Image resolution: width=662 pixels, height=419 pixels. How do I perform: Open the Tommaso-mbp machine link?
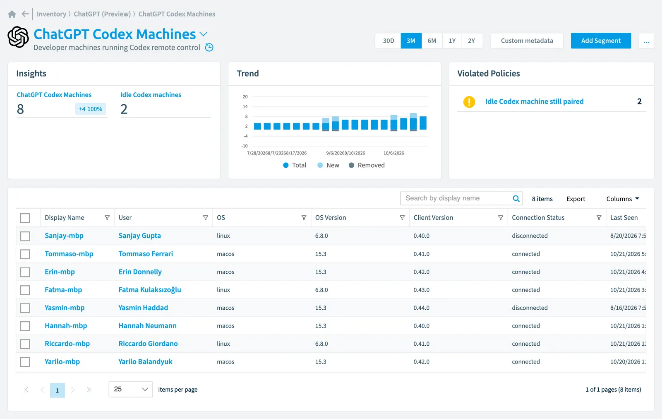69,254
